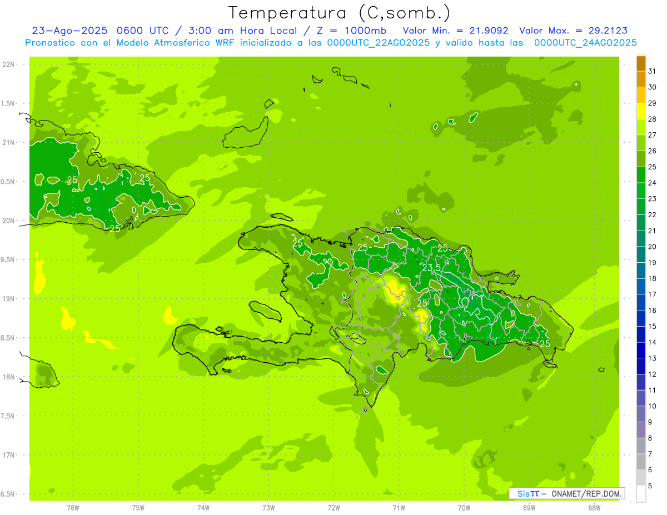
Task: Click the "0600 UTC" time label
Action: pos(142,31)
